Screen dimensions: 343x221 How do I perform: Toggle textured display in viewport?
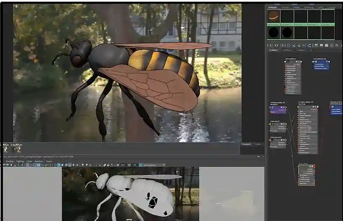[70, 165]
